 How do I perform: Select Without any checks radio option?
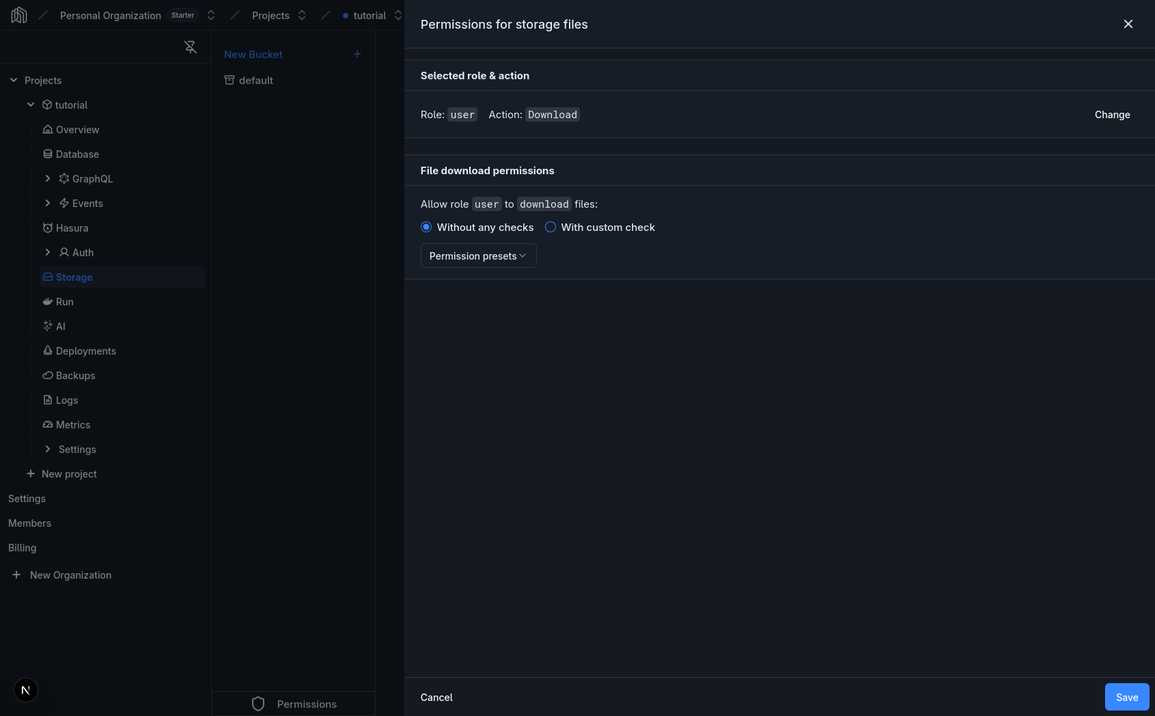pos(426,227)
